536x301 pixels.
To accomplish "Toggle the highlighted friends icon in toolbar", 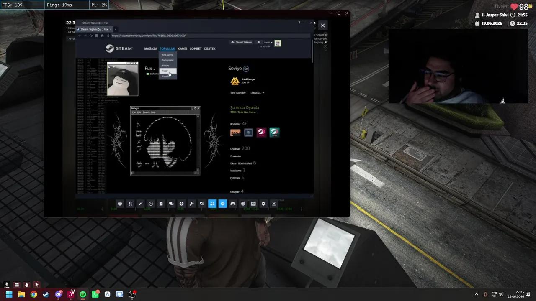I will pyautogui.click(x=212, y=204).
